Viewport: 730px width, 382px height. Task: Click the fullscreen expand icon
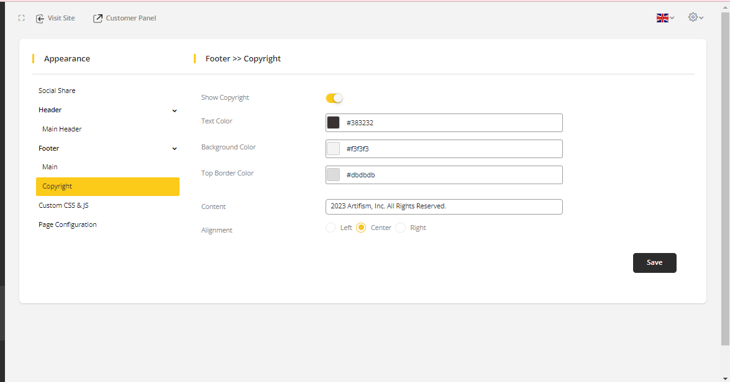pyautogui.click(x=22, y=19)
